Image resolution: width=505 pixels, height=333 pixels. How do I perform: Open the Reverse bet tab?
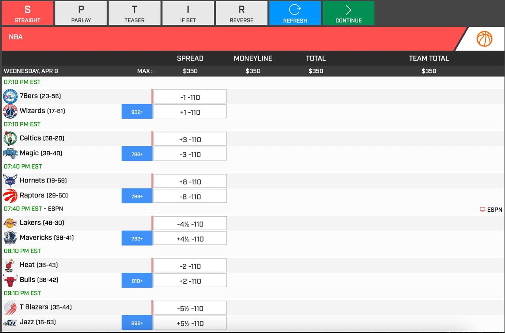tap(241, 13)
